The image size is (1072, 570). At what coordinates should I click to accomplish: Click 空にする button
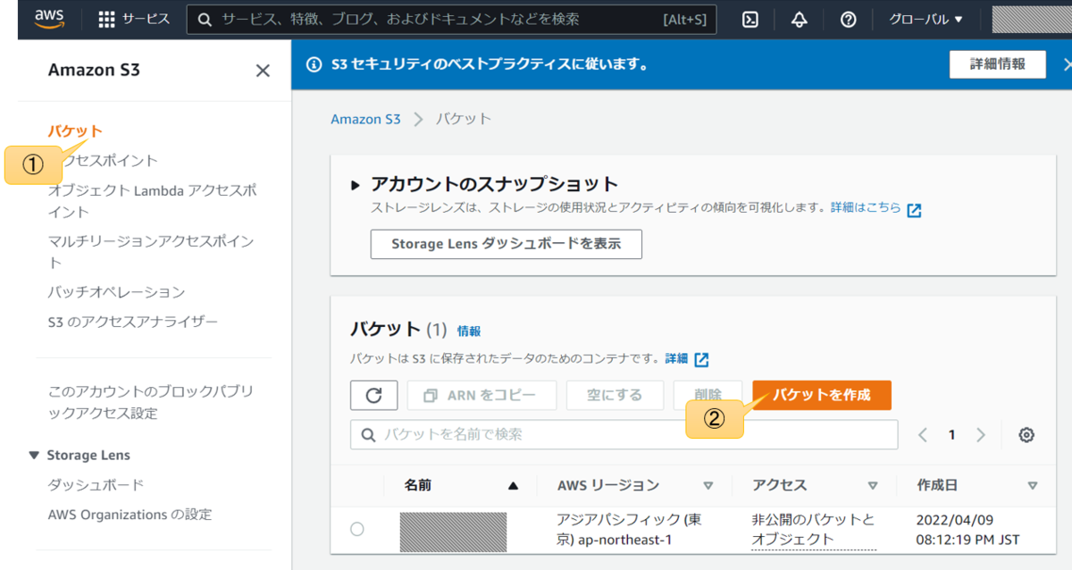tap(614, 395)
